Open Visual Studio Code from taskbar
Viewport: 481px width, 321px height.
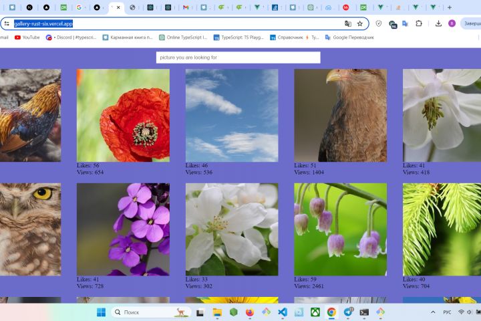tap(283, 312)
